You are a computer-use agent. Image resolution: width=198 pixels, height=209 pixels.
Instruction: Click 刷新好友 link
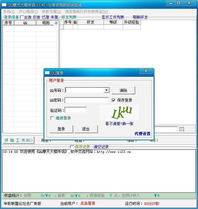tap(140, 17)
